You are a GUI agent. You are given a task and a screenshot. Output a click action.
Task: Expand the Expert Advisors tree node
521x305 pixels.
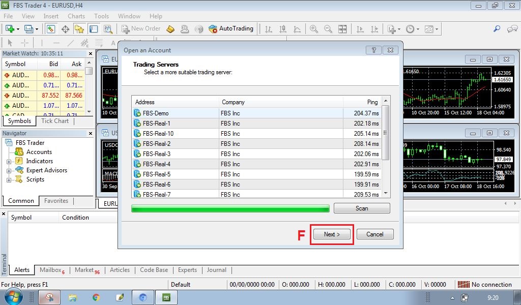(9, 171)
